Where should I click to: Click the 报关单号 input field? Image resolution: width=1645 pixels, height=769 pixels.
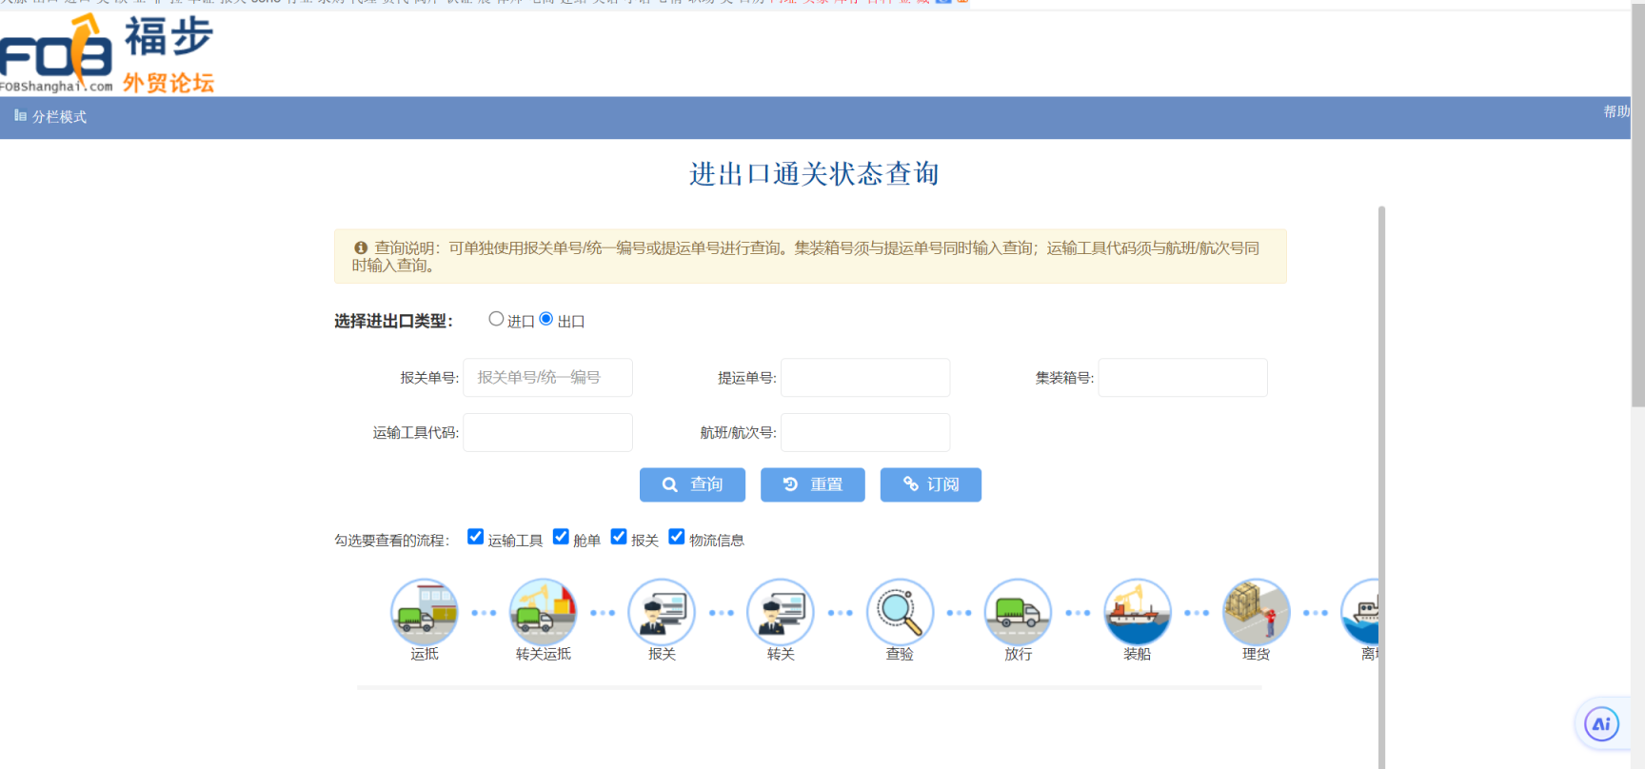[547, 378]
